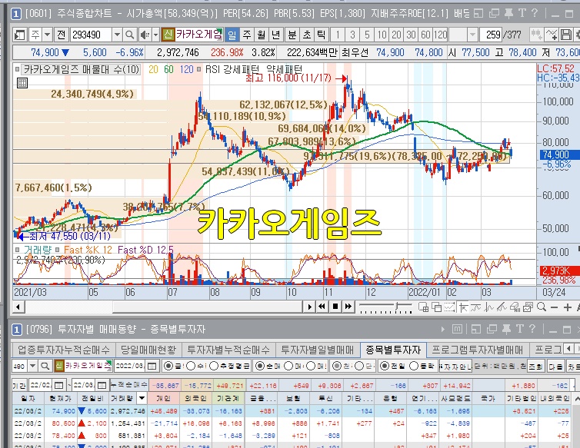Open the dropdown arrow next to speaker icon
This screenshot has width=580, height=448.
pos(155,35)
